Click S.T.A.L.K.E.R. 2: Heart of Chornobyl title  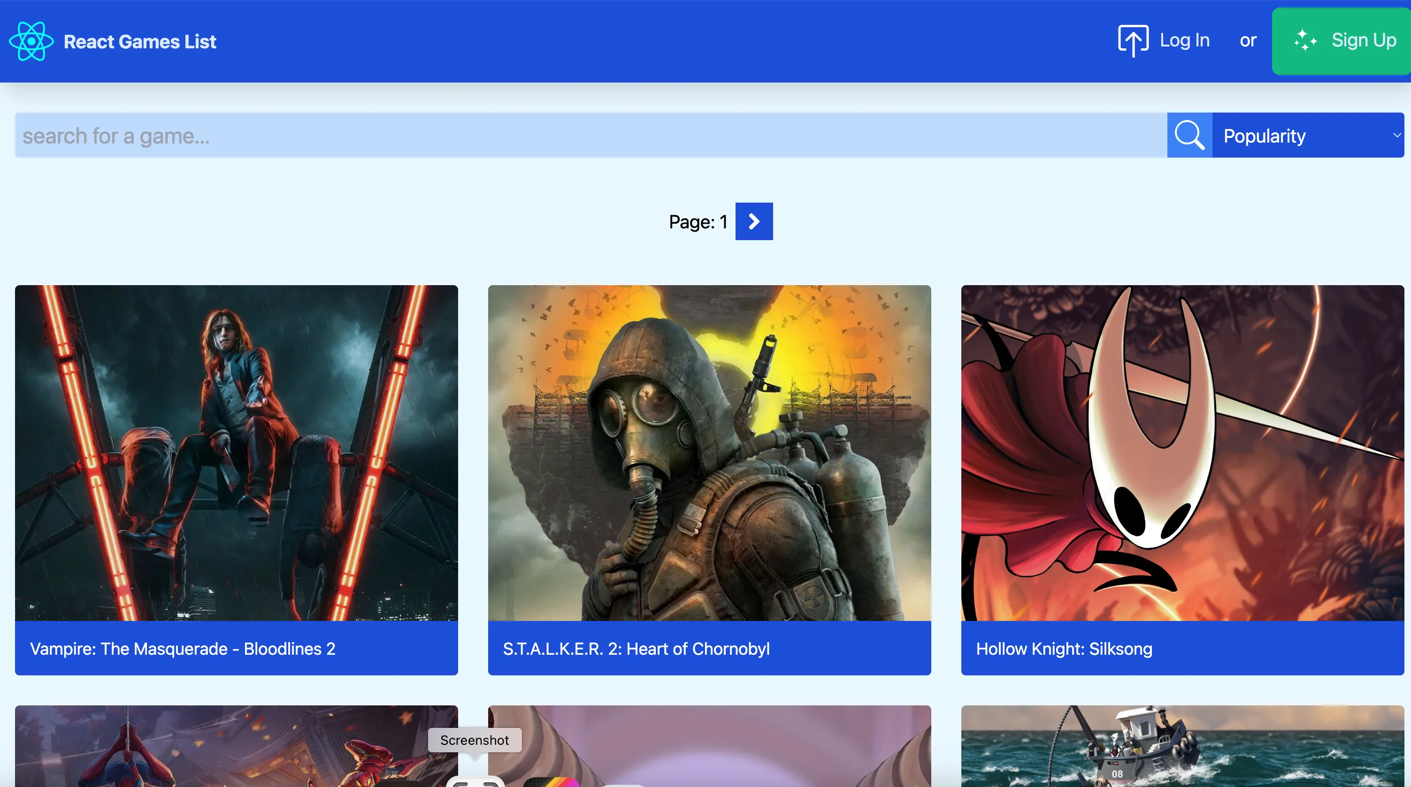pyautogui.click(x=636, y=649)
